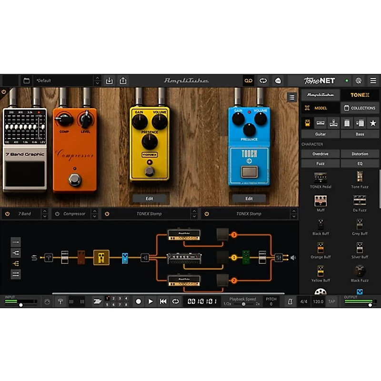This screenshot has height=381, width=381.
Task: Choose the two-way split routing icon
Action: point(16,253)
